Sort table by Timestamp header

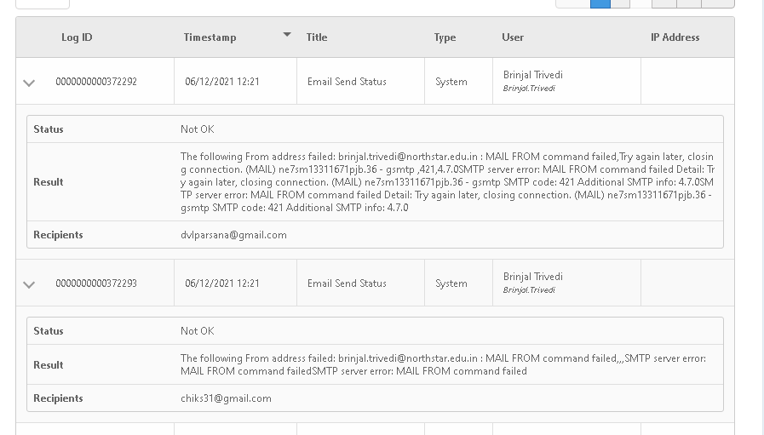(x=210, y=37)
